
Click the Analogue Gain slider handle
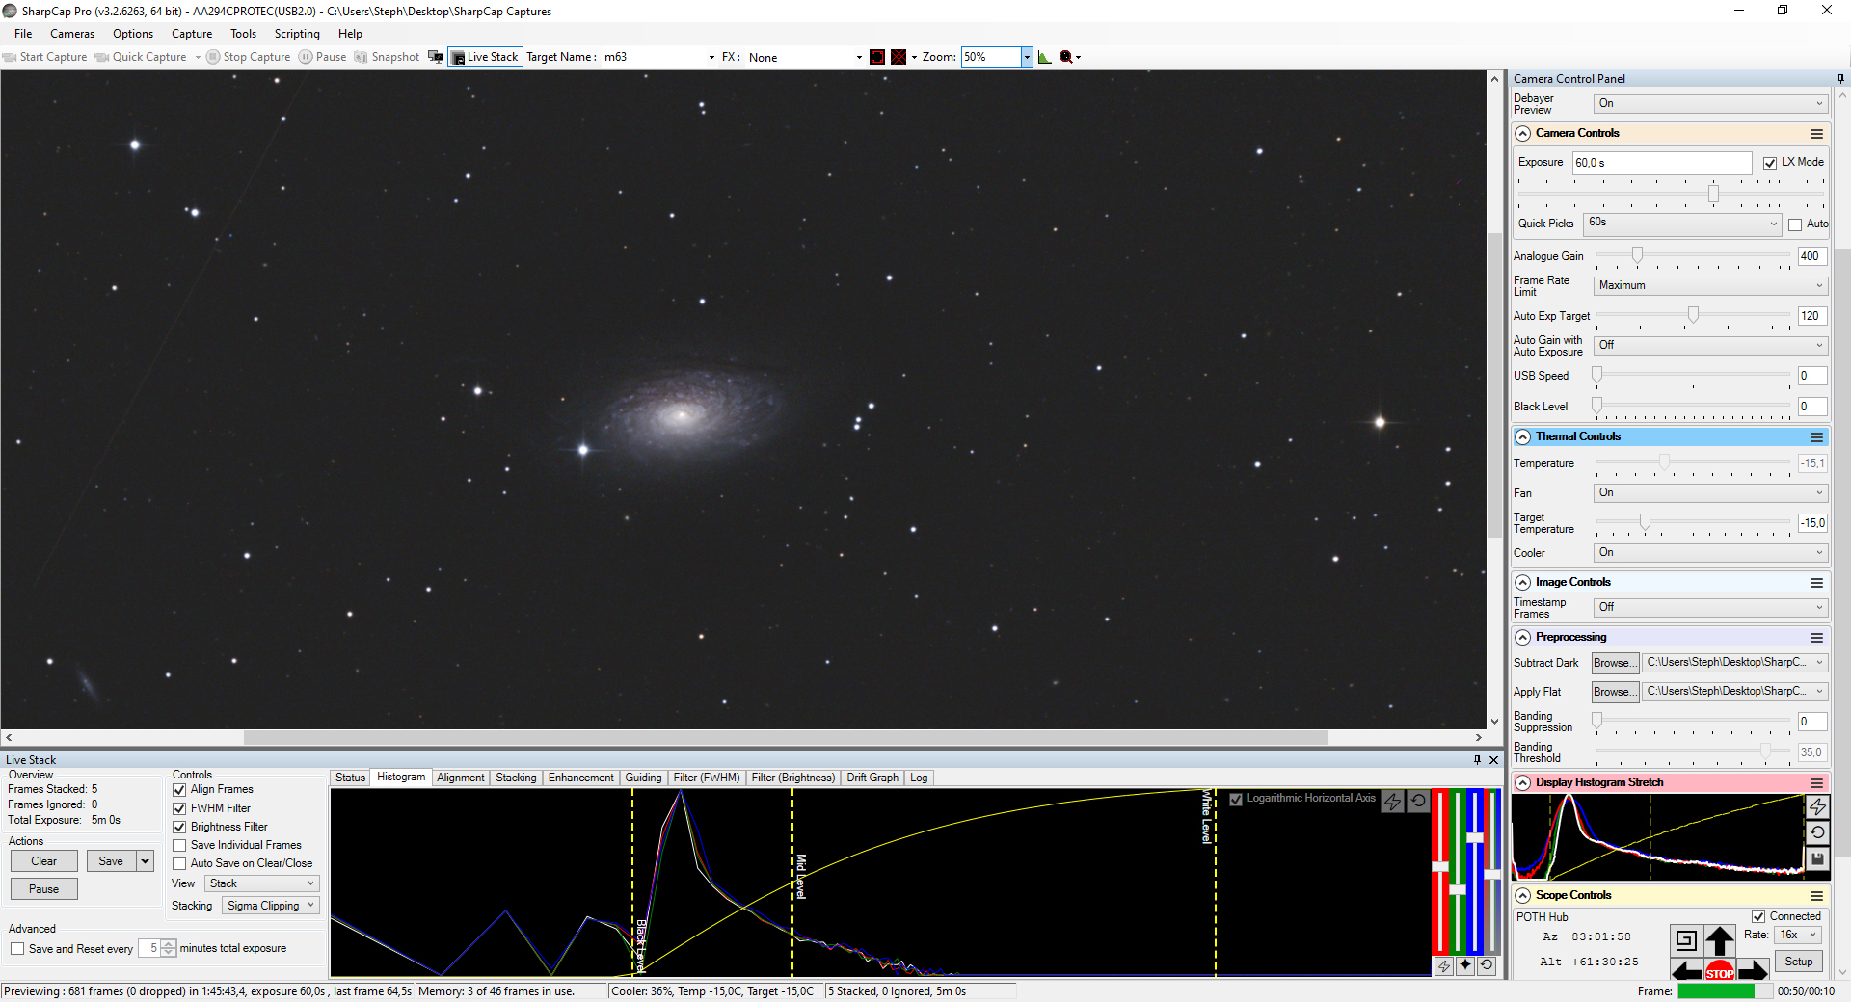pos(1637,255)
